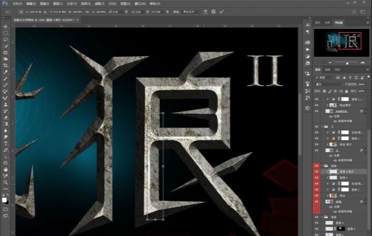
Task: Select the Rectangular Marquee tool
Action: coord(5,33)
